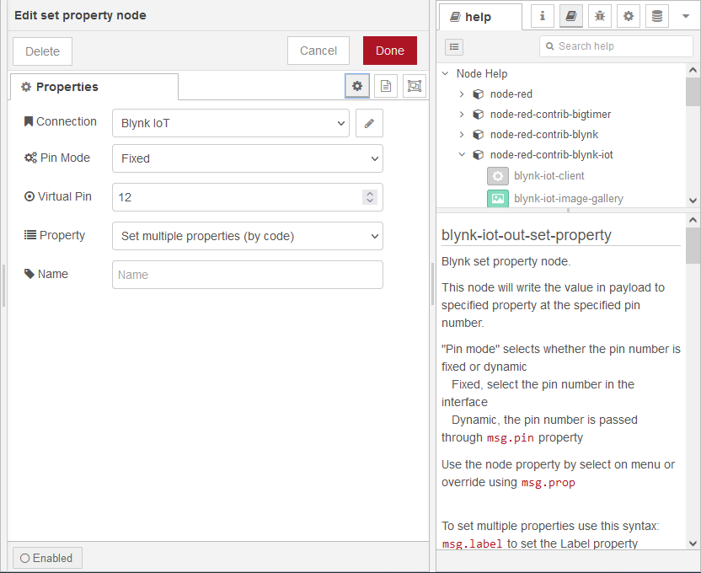Decrease the Virtual Pin value with down arrow
Viewport: 701px width, 573px height.
[x=370, y=201]
